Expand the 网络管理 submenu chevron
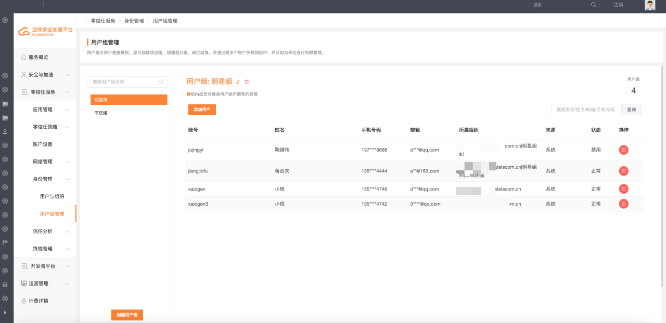The width and height of the screenshot is (666, 323). (x=67, y=162)
